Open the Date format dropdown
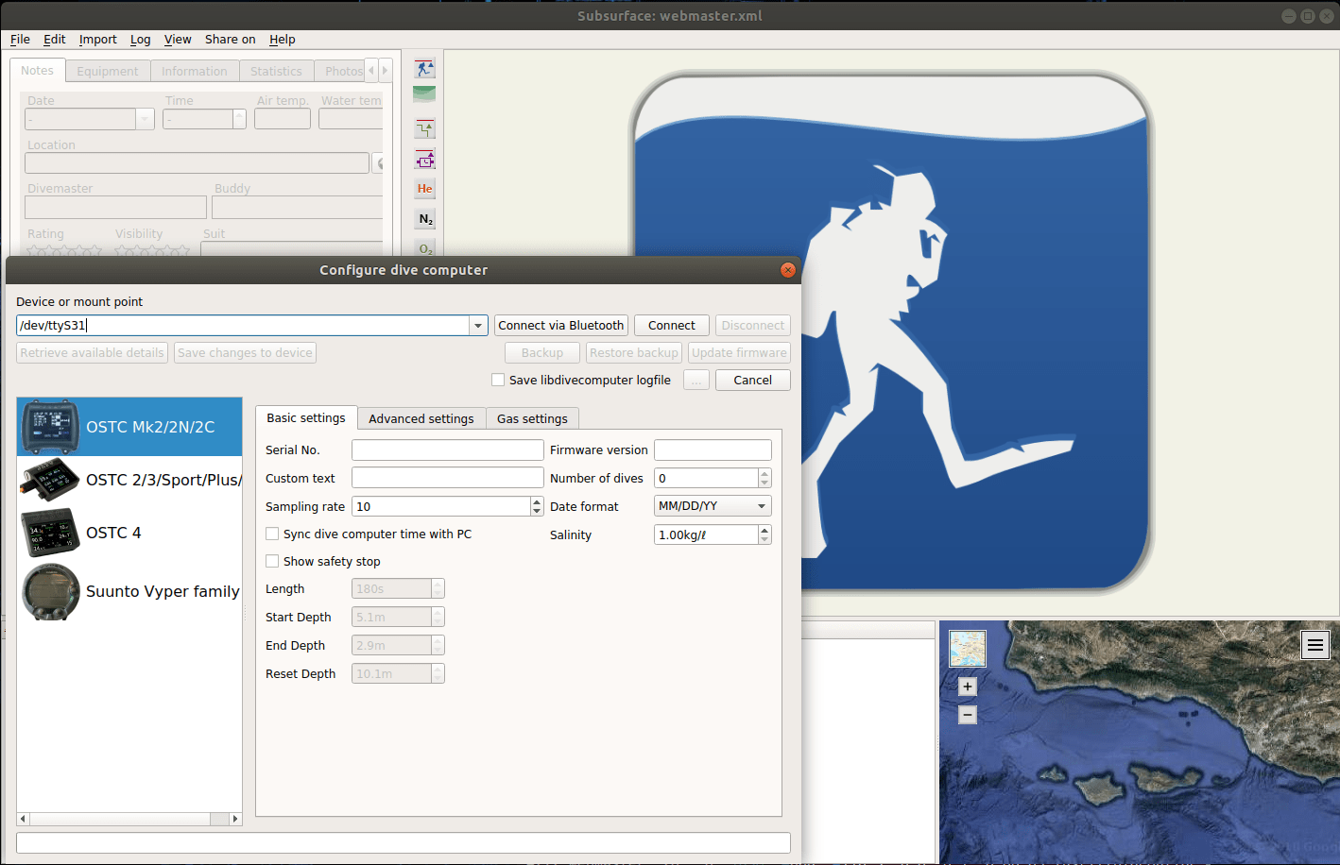1340x865 pixels. (713, 506)
